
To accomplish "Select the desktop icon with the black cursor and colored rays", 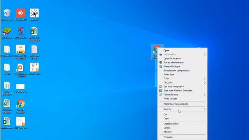I will [x=34, y=13].
